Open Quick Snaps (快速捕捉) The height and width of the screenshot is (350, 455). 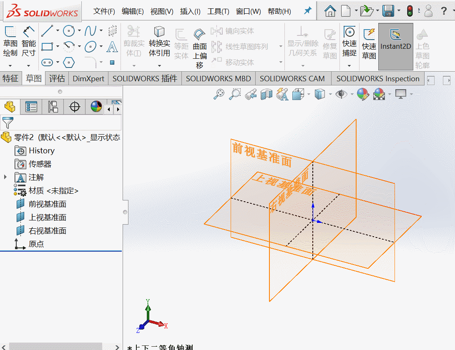[349, 41]
